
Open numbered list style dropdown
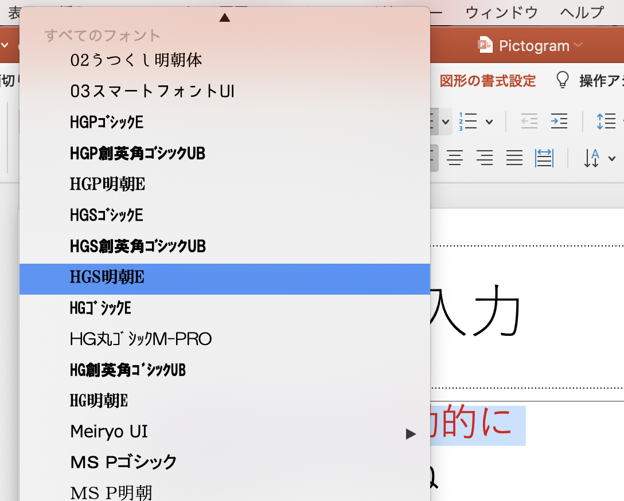(489, 122)
